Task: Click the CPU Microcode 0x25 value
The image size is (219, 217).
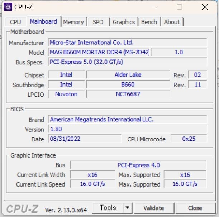Action: click(x=189, y=139)
